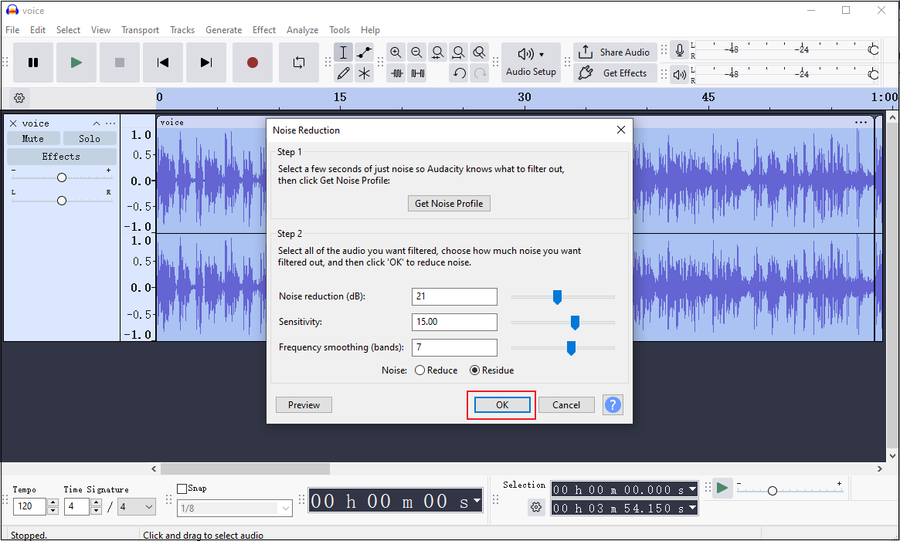Select the Multi-tool
Image resolution: width=900 pixels, height=541 pixels.
[x=362, y=73]
